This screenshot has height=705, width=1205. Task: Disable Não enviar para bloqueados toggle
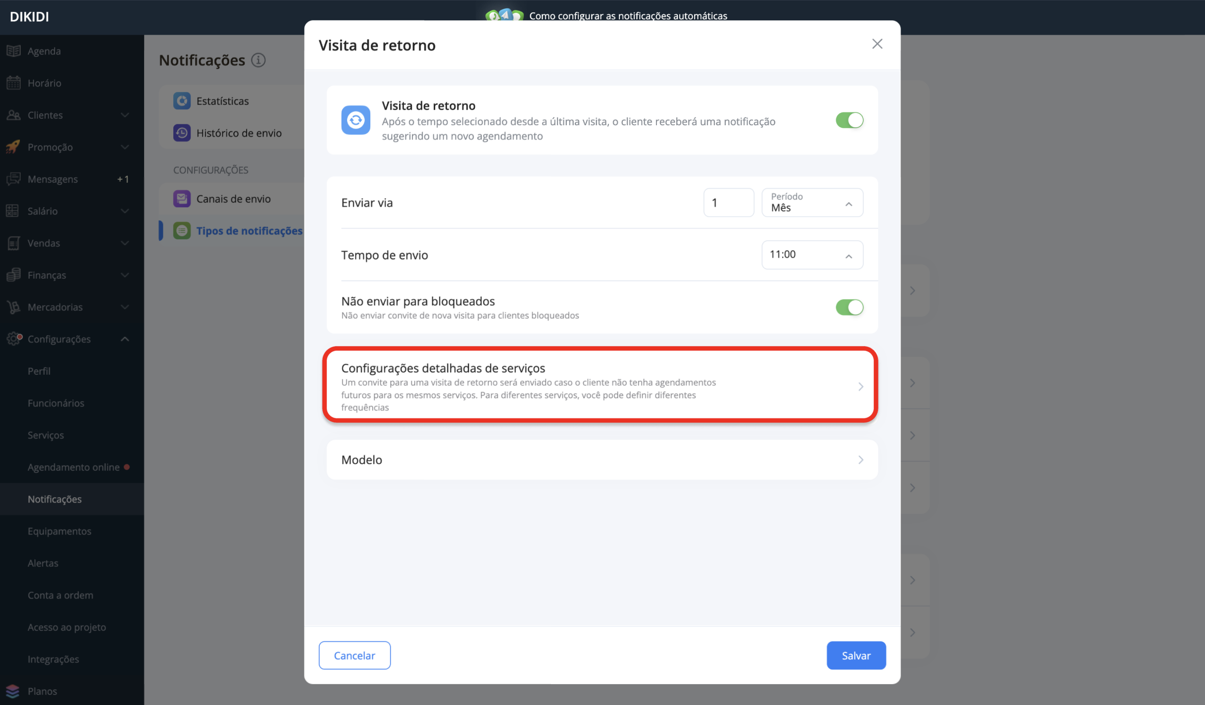point(850,307)
